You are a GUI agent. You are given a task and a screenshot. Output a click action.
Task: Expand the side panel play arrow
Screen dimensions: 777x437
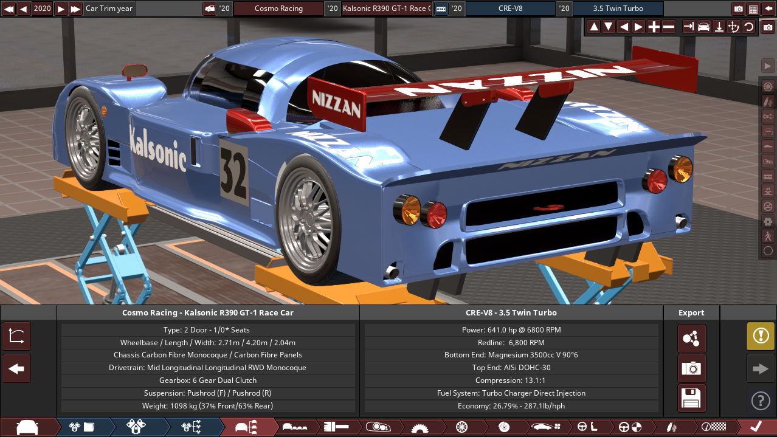(x=767, y=65)
